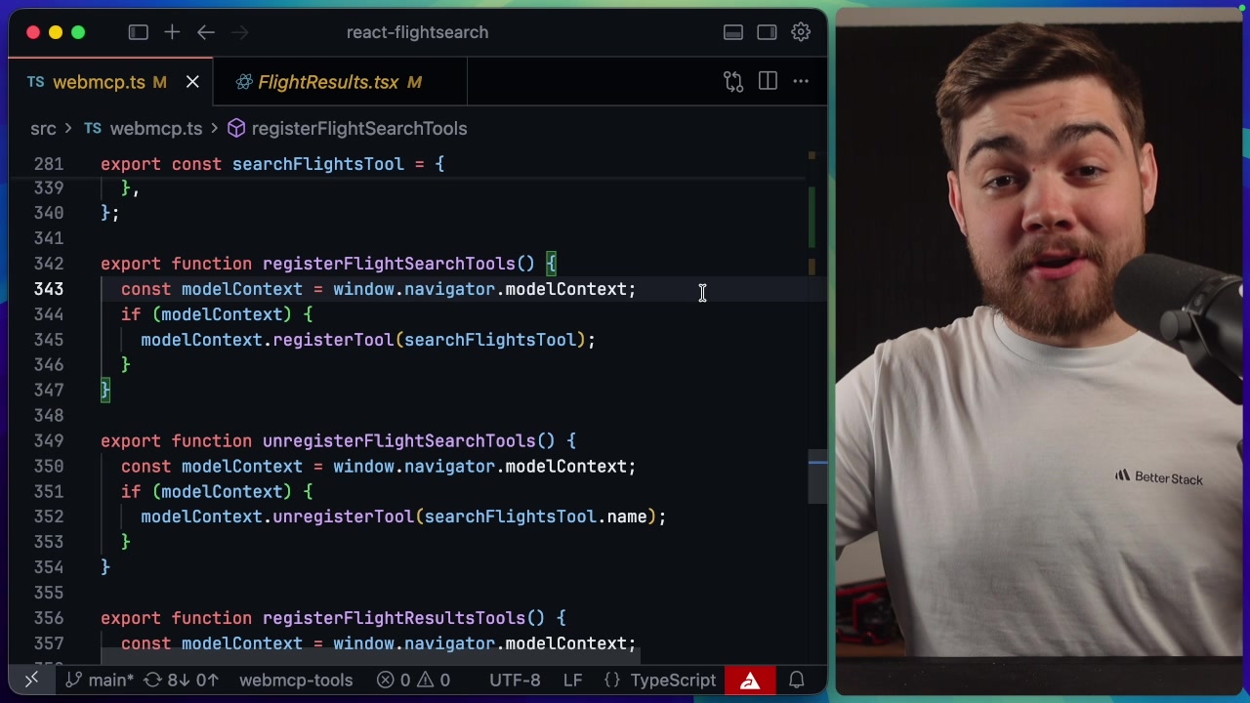Viewport: 1250px width, 703px height.
Task: Click the LF line ending indicator
Action: pyautogui.click(x=572, y=680)
